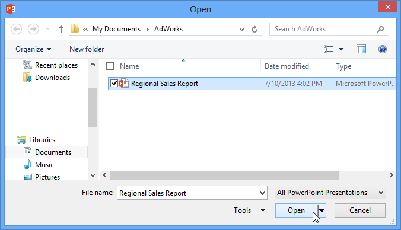Uncheck the Regional Sales Report checkbox
The height and width of the screenshot is (230, 401).
tap(114, 84)
